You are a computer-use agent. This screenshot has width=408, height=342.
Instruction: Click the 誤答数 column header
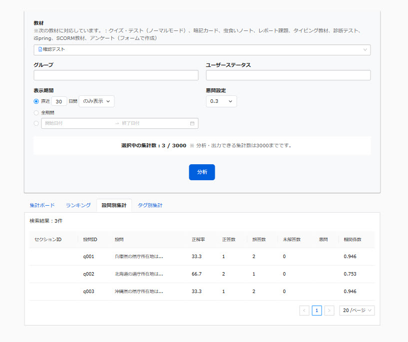(x=259, y=240)
